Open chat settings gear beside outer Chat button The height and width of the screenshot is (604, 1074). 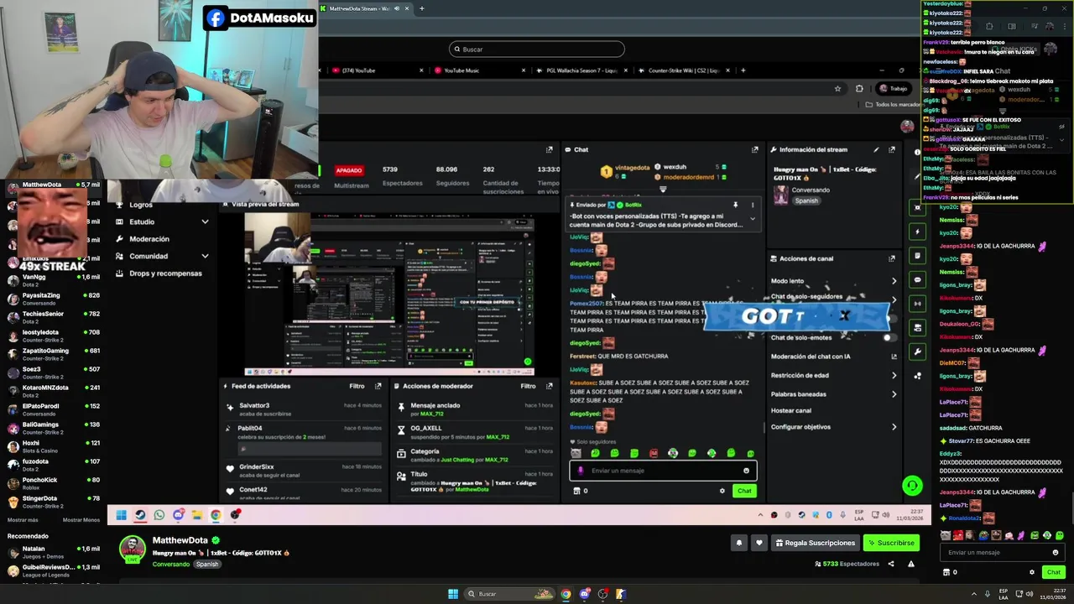(x=1032, y=572)
